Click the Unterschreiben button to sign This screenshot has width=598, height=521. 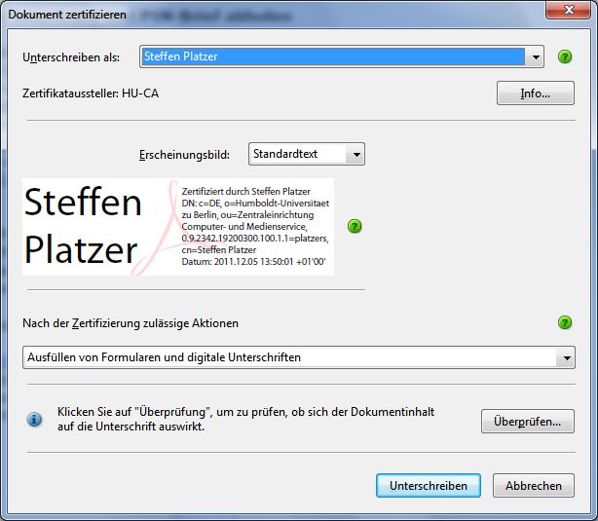(x=428, y=485)
